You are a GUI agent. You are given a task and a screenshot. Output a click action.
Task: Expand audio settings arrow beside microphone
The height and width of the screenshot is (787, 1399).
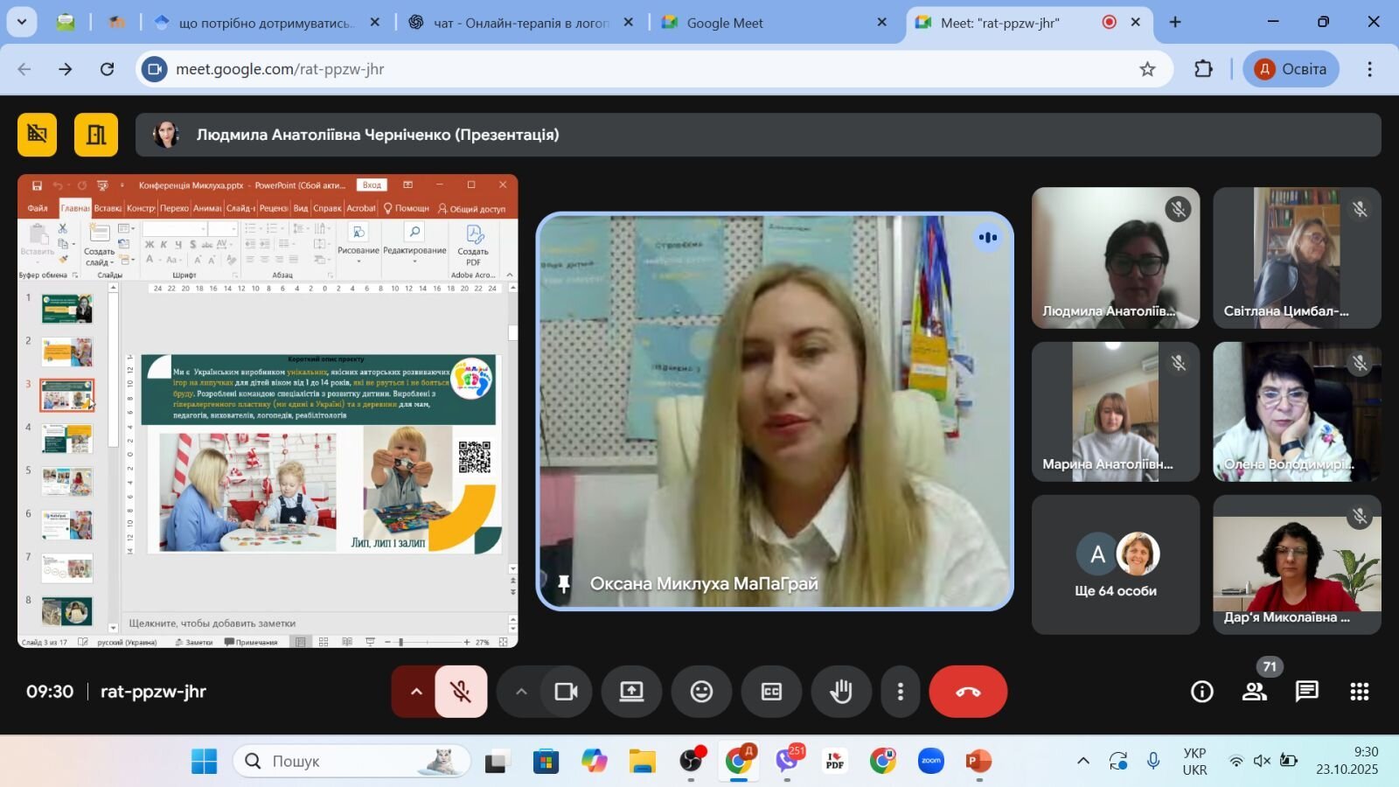tap(416, 692)
